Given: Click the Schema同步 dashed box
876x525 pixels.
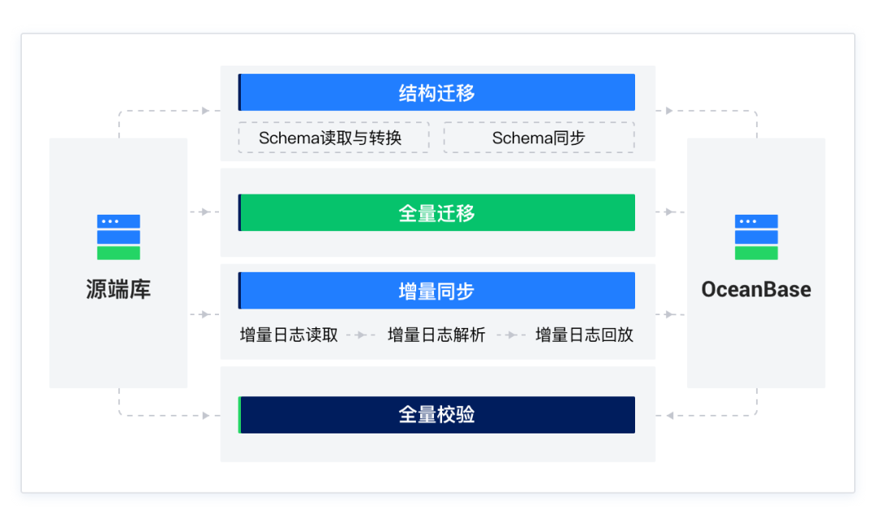Looking at the screenshot, I should 539,138.
